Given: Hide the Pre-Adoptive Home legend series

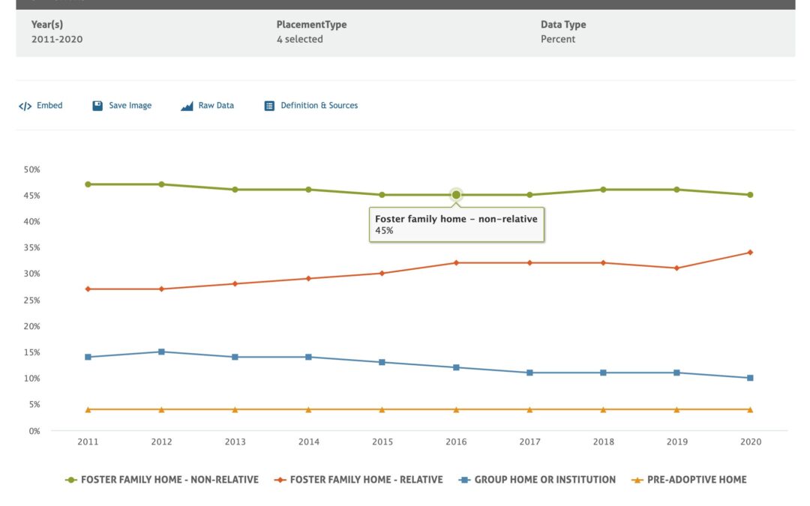Looking at the screenshot, I should click(x=697, y=480).
